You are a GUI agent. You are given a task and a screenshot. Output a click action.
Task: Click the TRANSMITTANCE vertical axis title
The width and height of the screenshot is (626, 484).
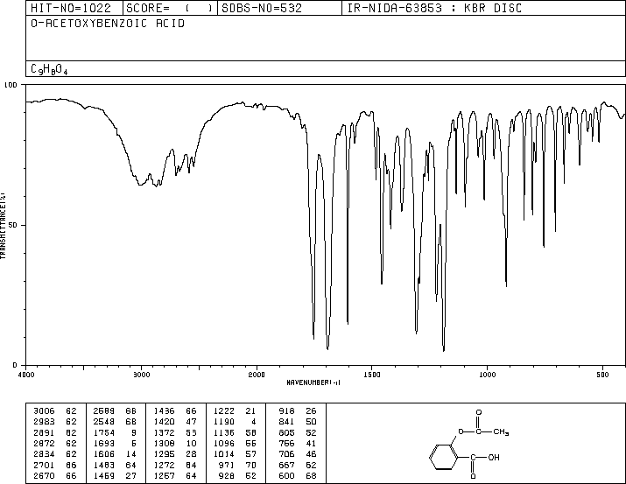click(3, 226)
